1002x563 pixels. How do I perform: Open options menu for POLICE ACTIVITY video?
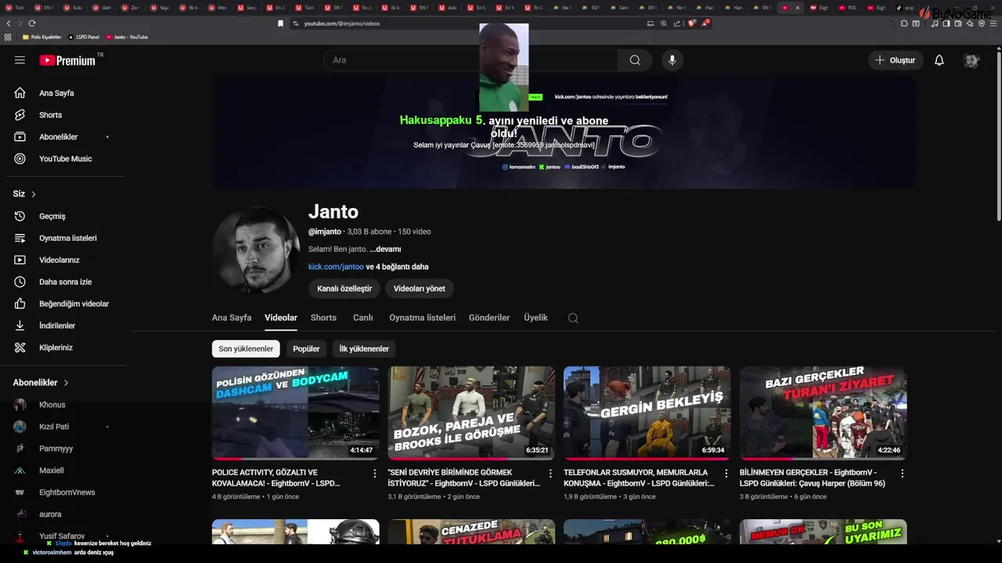click(375, 473)
